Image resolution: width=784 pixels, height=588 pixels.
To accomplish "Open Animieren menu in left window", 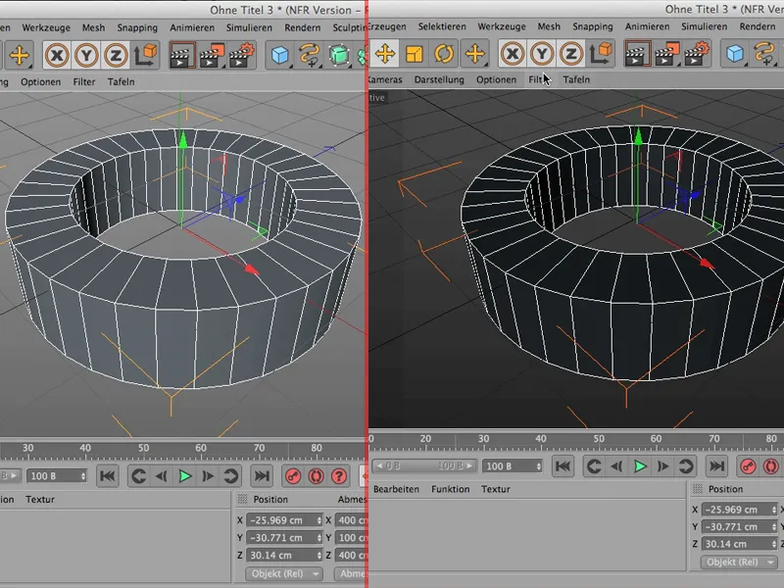I will pos(192,27).
